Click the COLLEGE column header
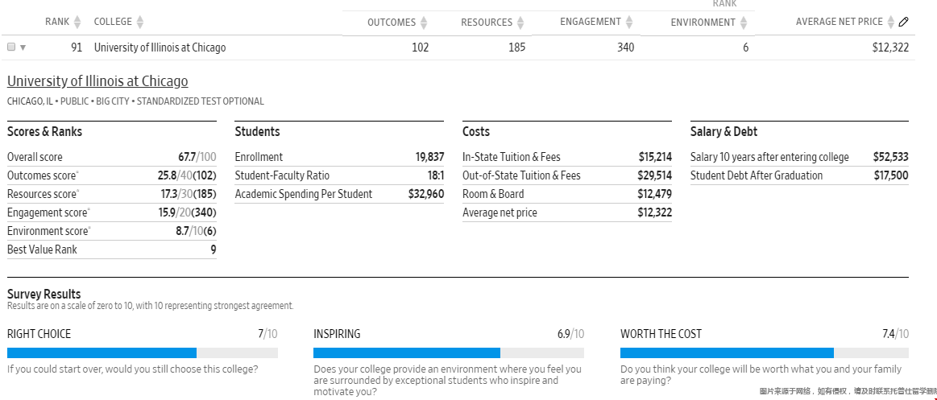 coord(113,22)
